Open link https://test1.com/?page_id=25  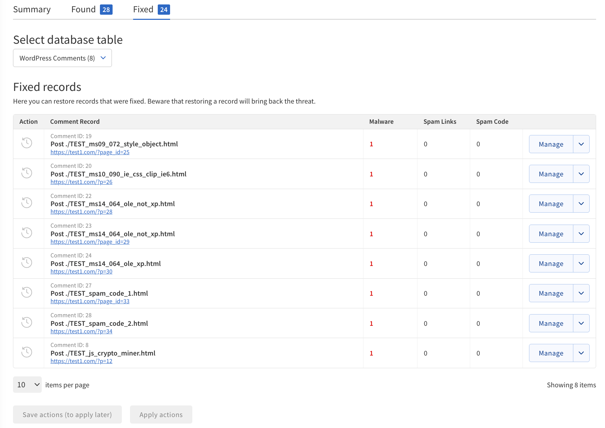90,152
